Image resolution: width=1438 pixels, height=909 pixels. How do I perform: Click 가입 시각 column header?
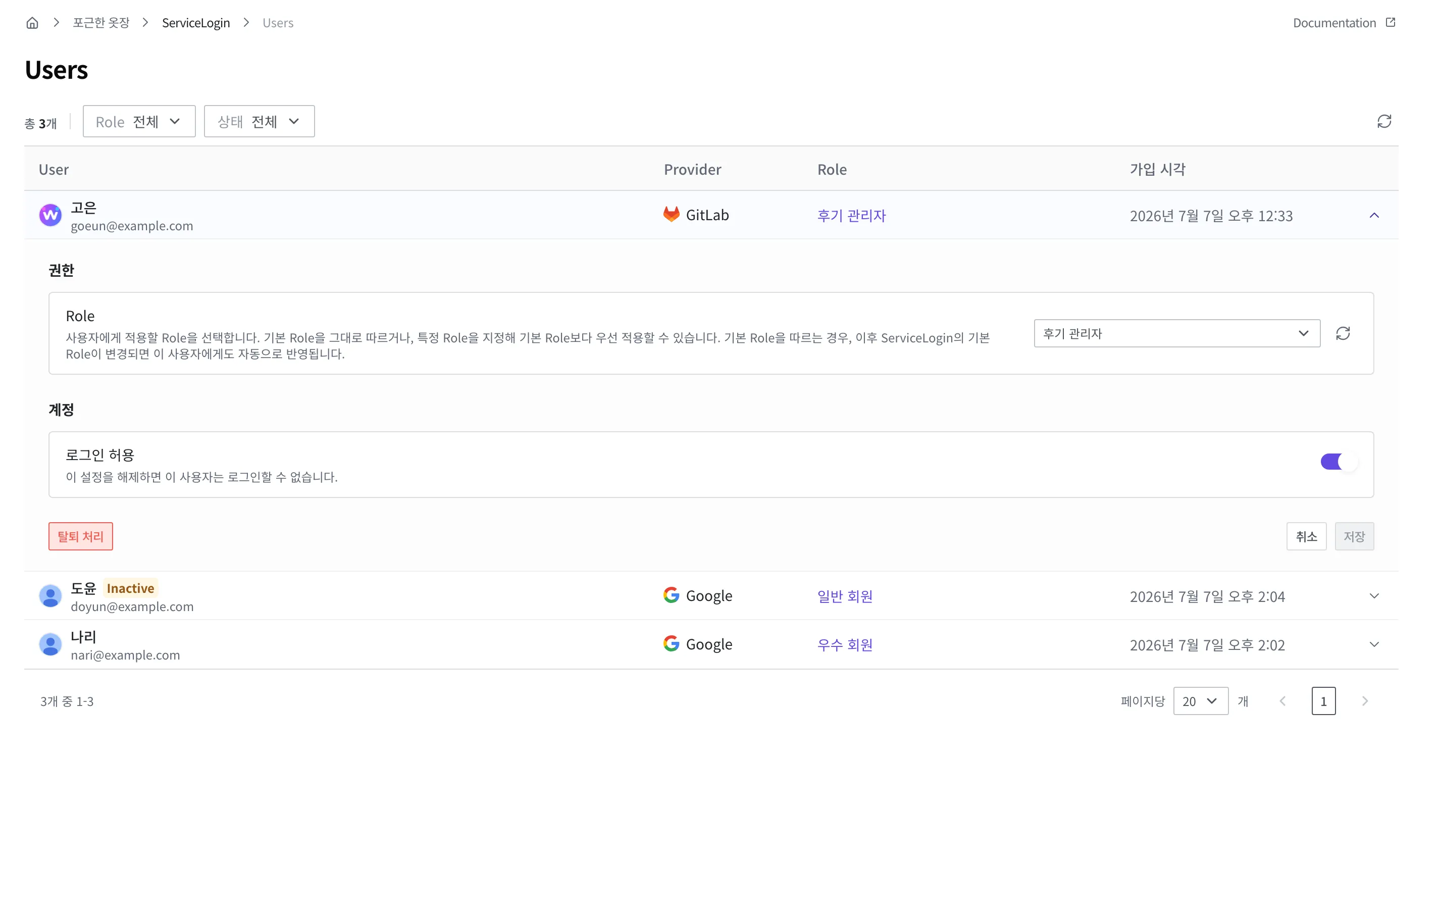[1157, 170]
